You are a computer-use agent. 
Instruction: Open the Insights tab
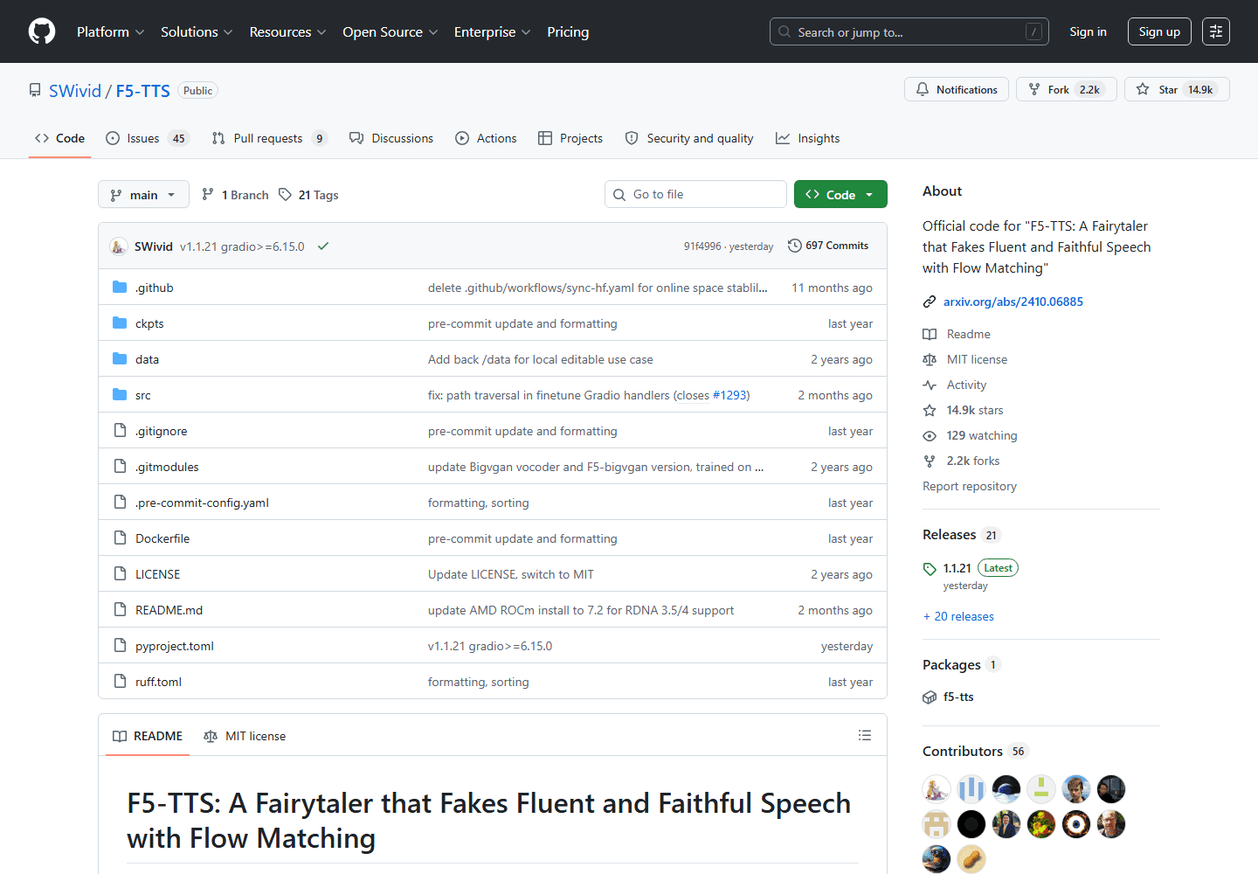pos(808,138)
